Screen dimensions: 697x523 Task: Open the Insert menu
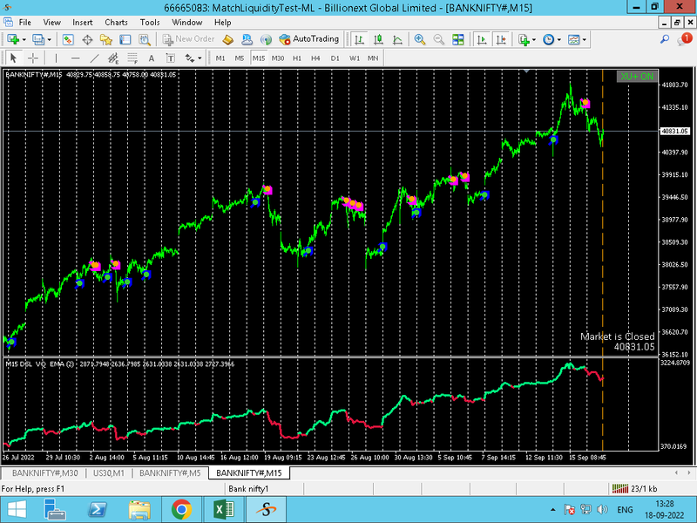[82, 23]
